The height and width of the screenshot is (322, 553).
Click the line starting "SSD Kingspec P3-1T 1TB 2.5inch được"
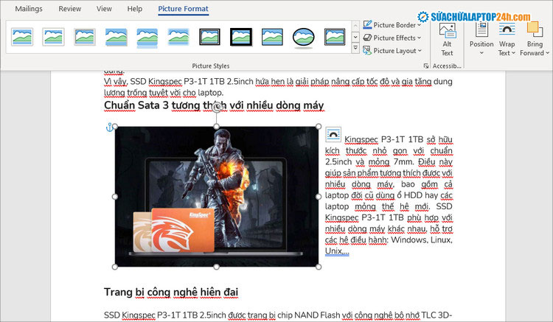(x=278, y=315)
